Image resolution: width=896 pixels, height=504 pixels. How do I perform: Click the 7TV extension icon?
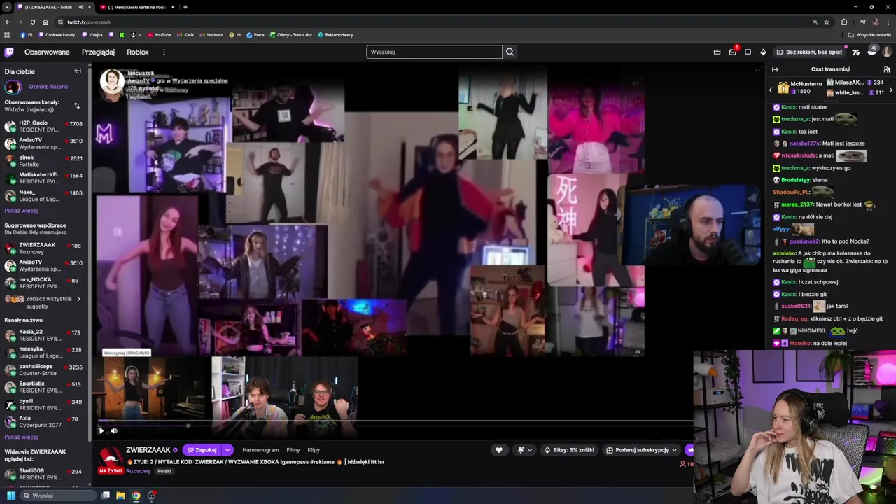[x=855, y=52]
